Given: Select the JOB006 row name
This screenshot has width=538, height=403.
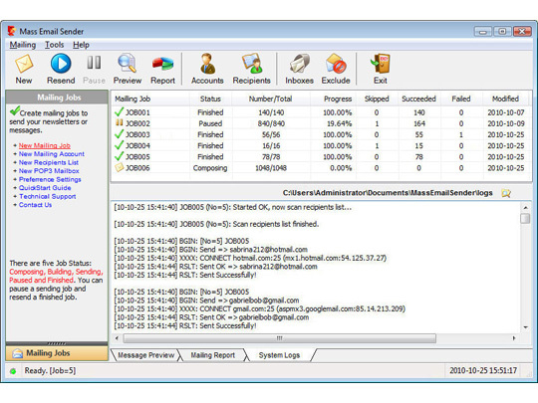Looking at the screenshot, I should pos(137,168).
